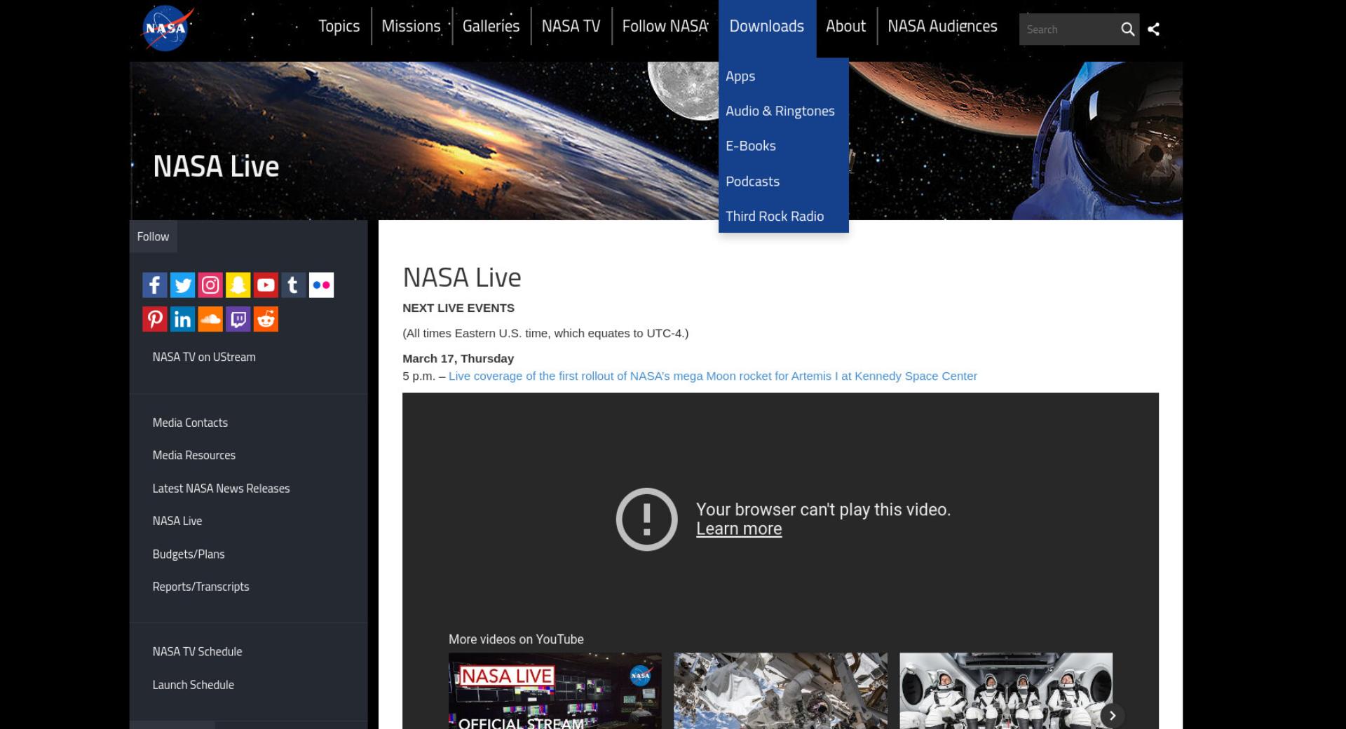Open the spacewalk video thumbnail

click(x=780, y=691)
